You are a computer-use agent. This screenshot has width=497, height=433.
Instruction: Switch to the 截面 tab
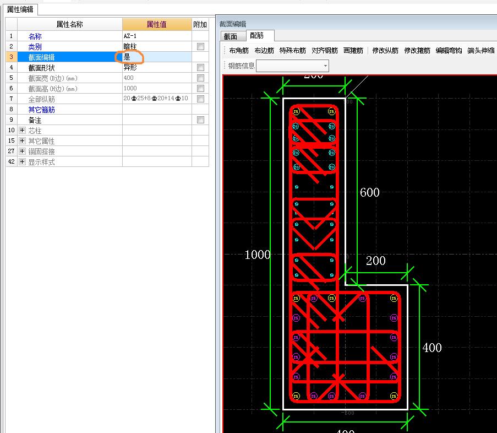click(x=232, y=36)
